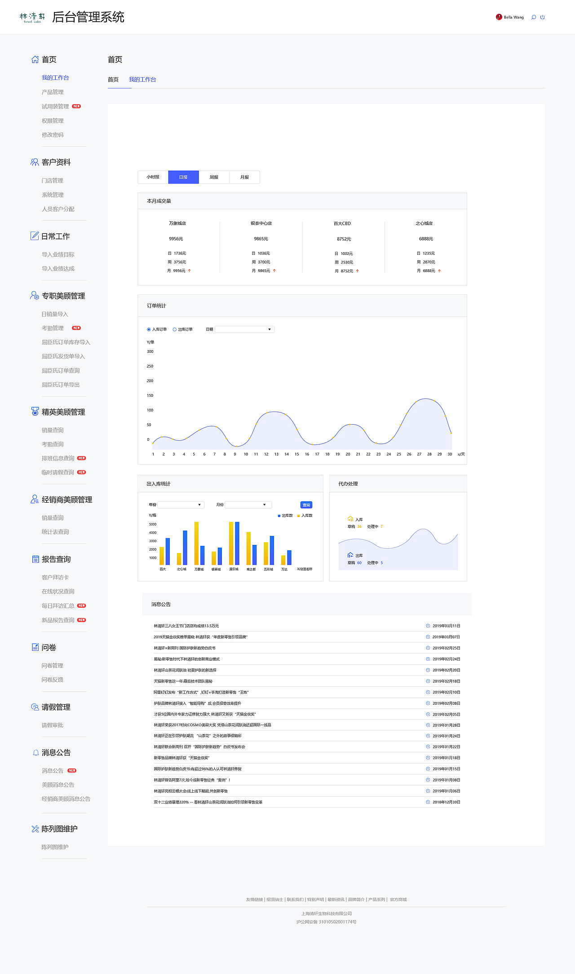Click the red up arrow for 万象城店
The image size is (575, 974).
pyautogui.click(x=189, y=271)
